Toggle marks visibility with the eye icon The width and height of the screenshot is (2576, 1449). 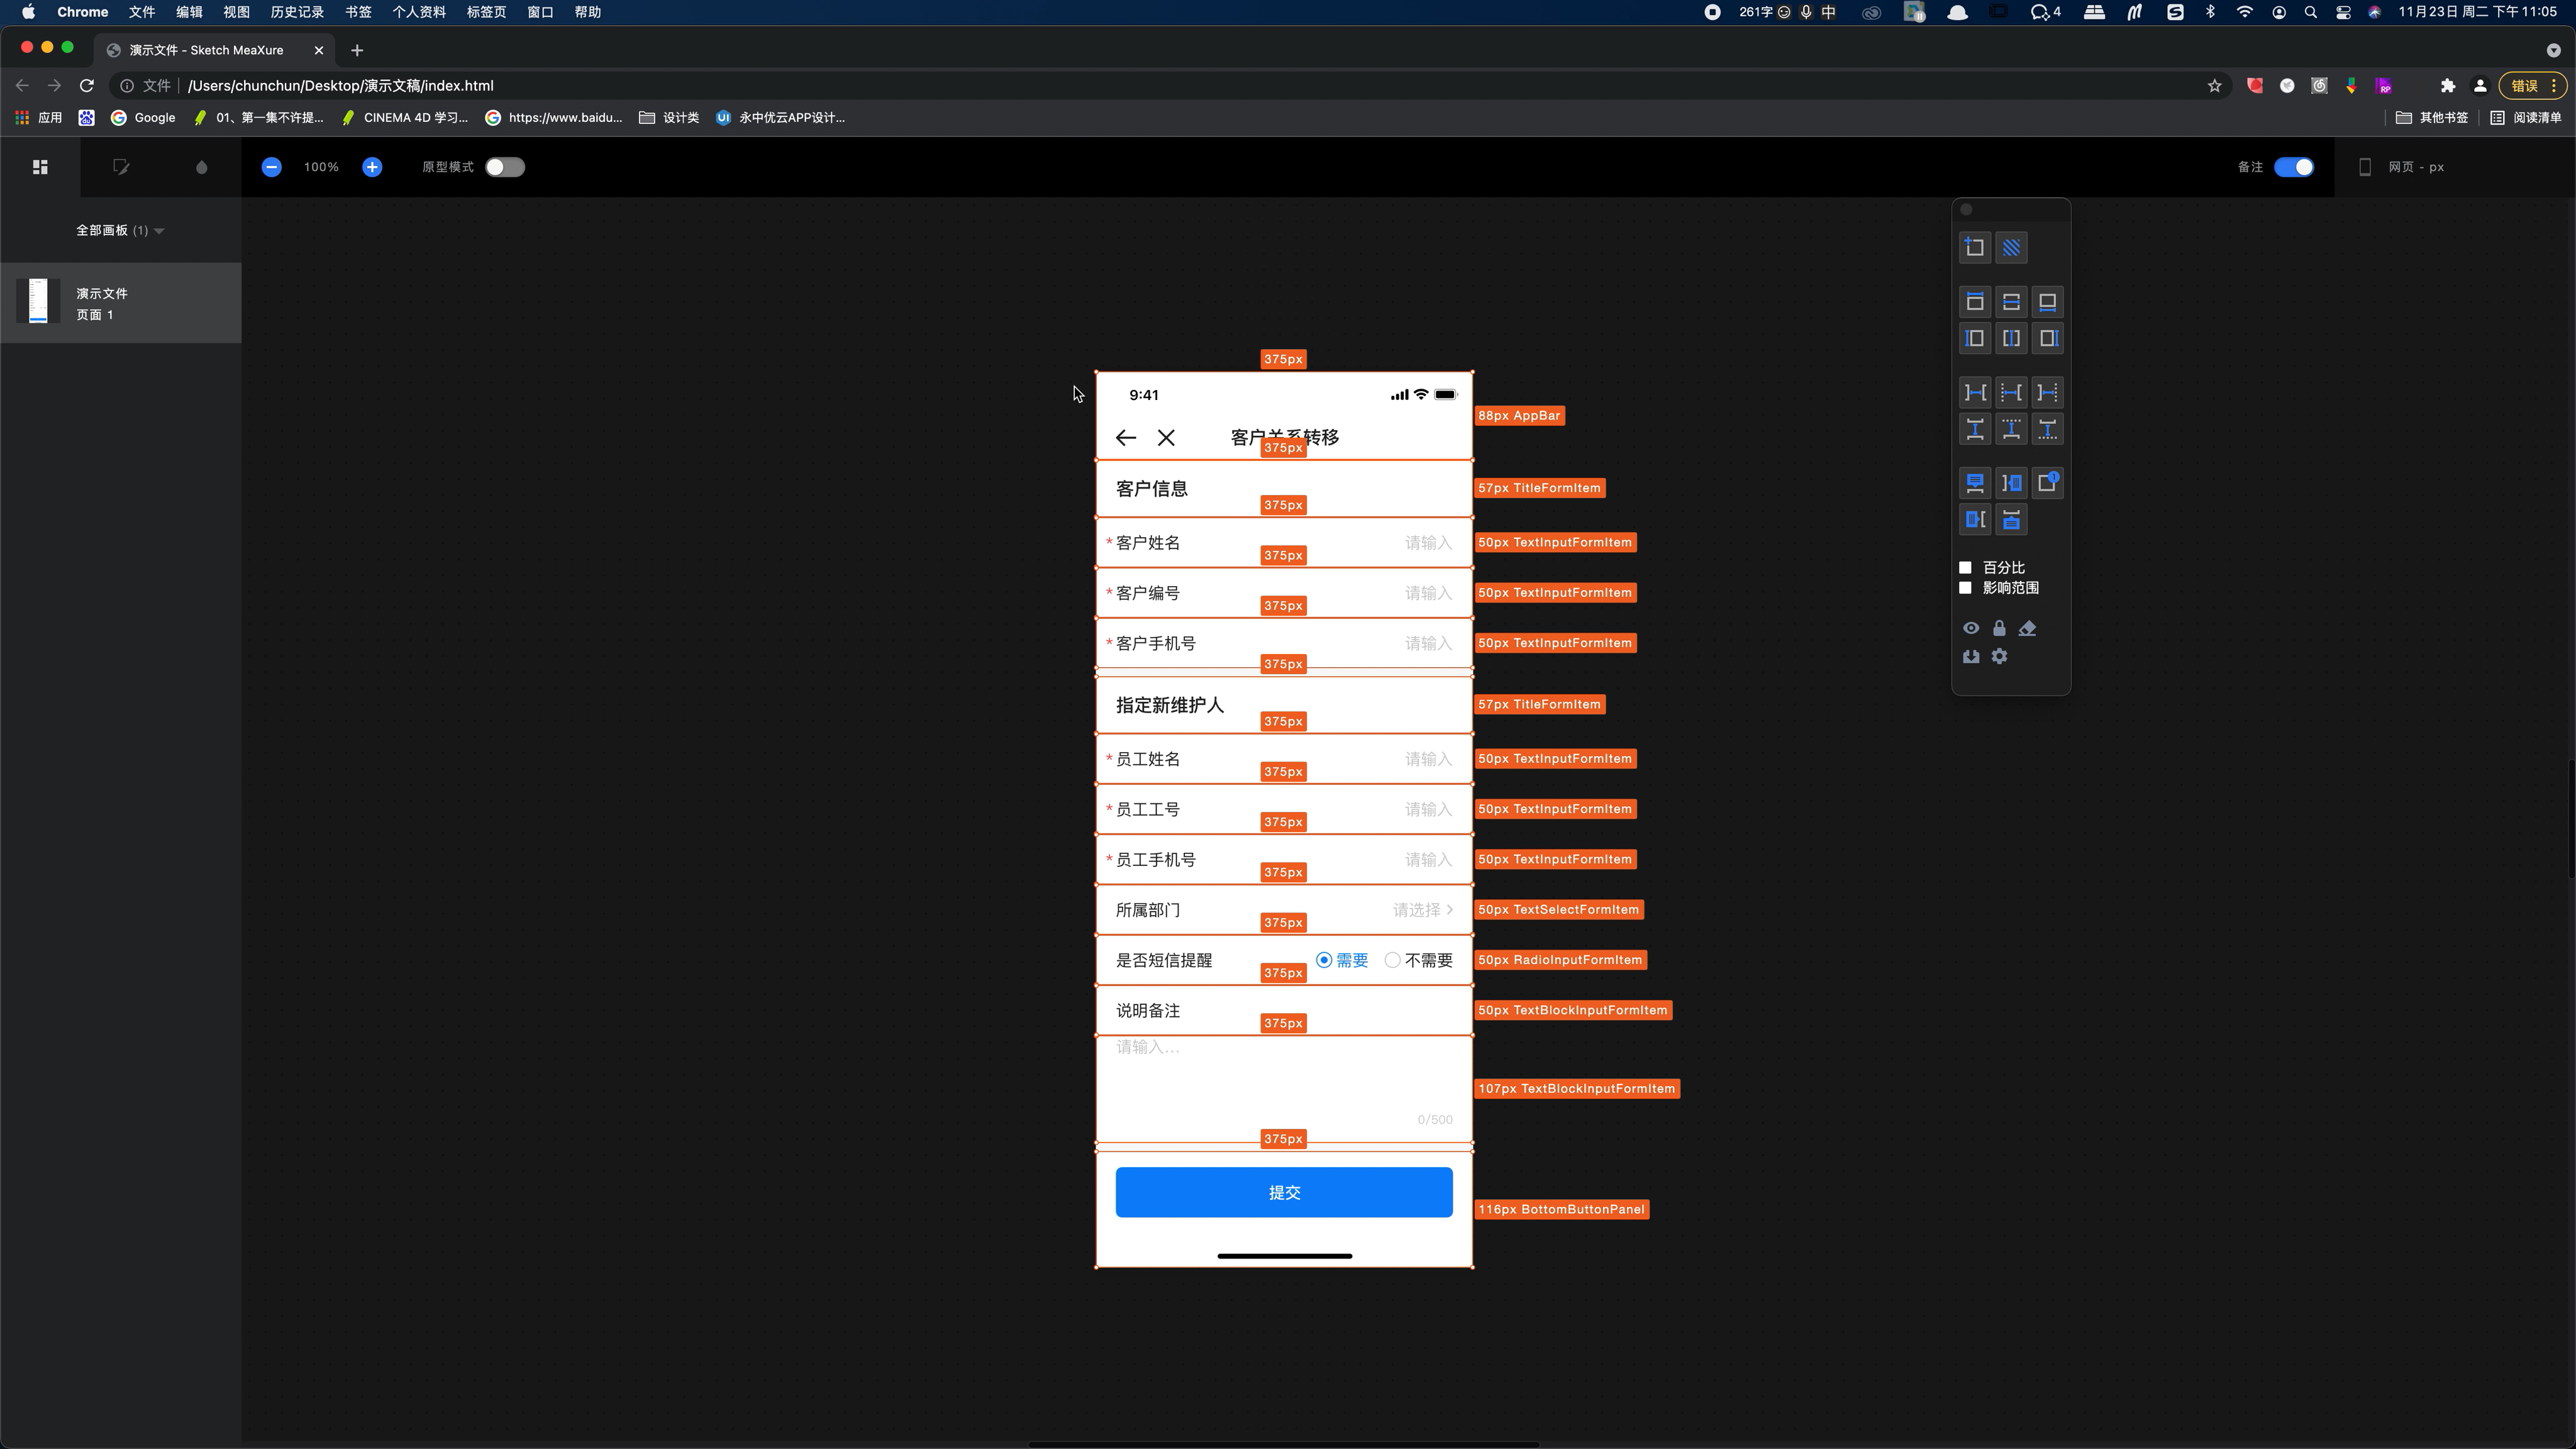point(1971,628)
